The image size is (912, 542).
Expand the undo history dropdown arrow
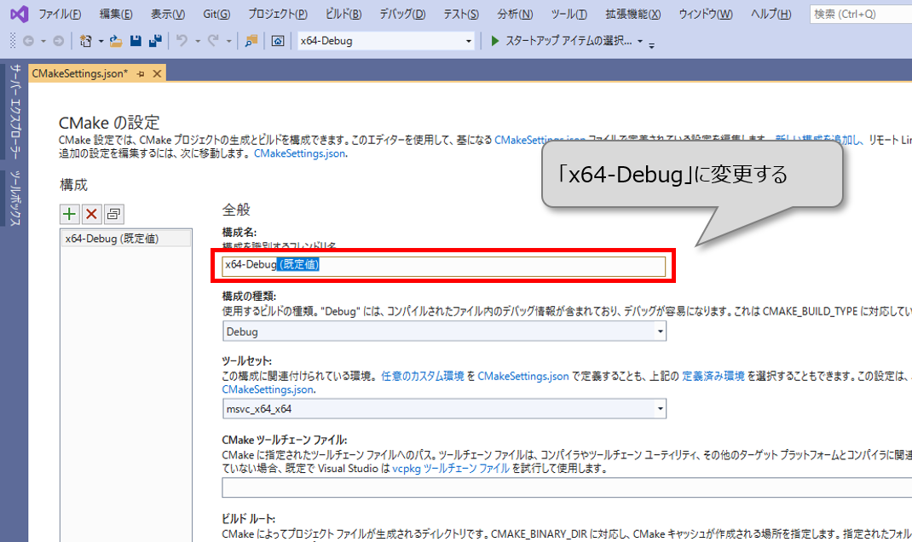click(x=198, y=41)
